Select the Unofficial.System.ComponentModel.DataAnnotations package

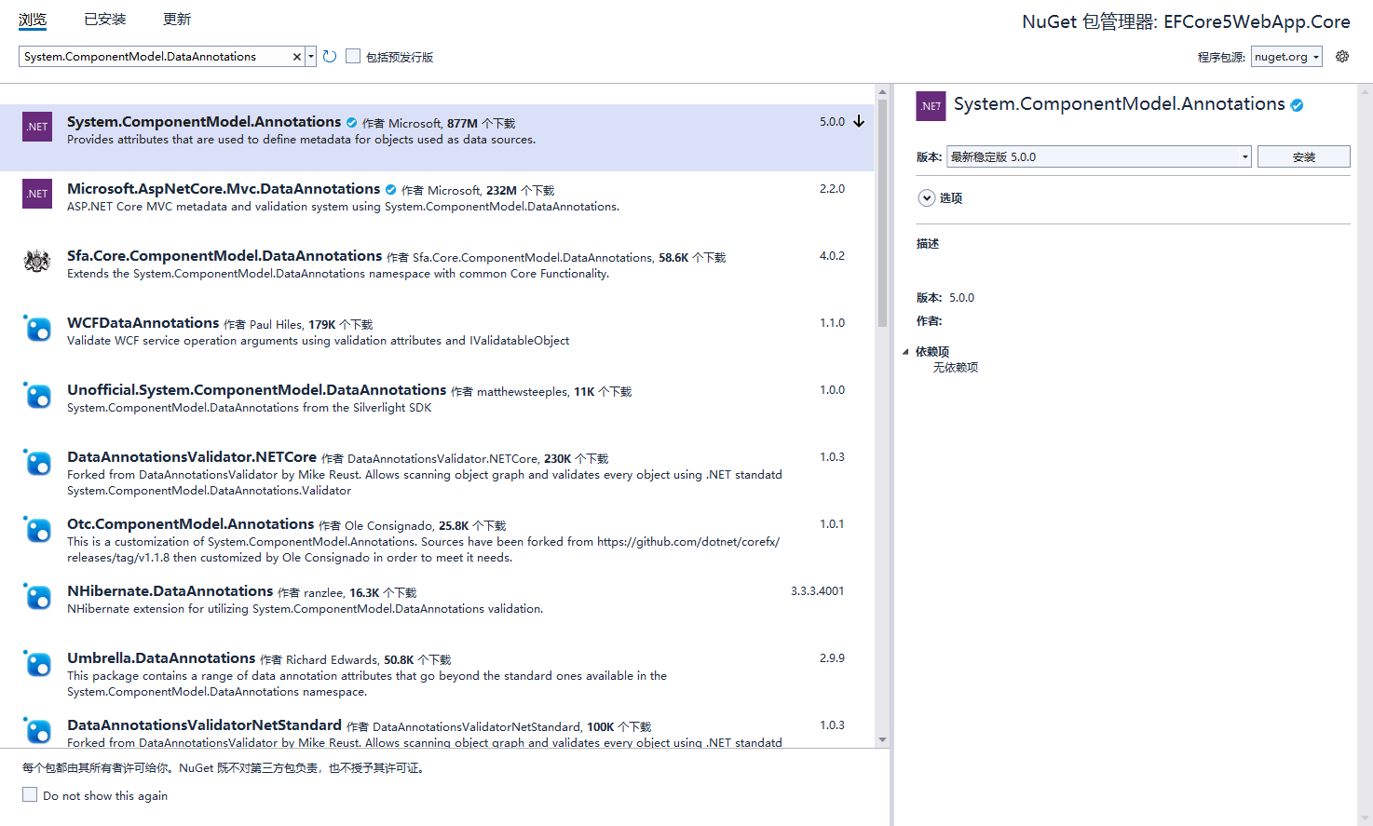click(x=437, y=406)
